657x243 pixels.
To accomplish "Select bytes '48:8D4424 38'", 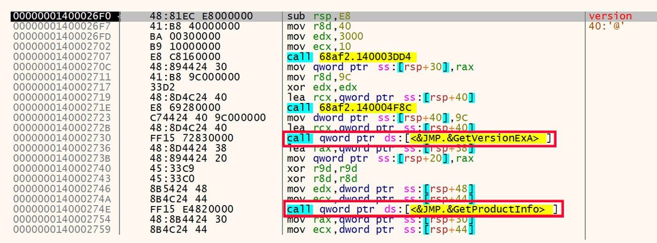I will [x=188, y=148].
